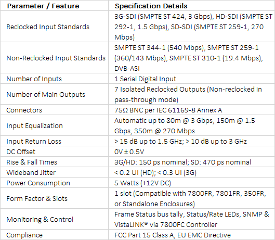Select the Number of Main Outputs cell
Screen dimensions: 275x240
[55, 94]
